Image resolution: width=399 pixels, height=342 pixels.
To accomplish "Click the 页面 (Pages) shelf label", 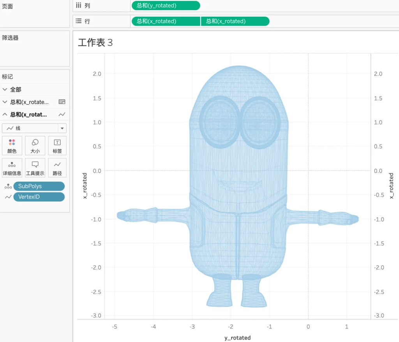I will (7, 6).
